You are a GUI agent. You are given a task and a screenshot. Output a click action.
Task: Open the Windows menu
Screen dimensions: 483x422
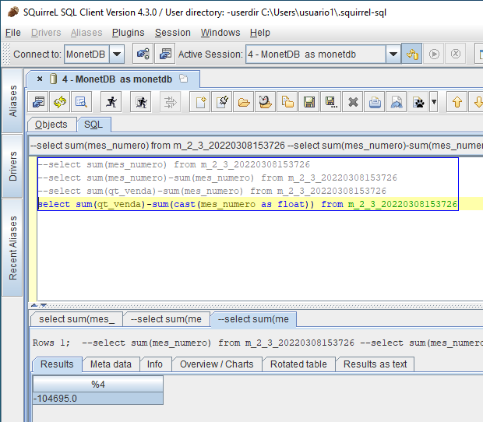point(220,33)
